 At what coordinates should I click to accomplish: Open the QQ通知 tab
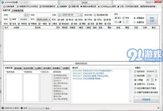[38, 68]
